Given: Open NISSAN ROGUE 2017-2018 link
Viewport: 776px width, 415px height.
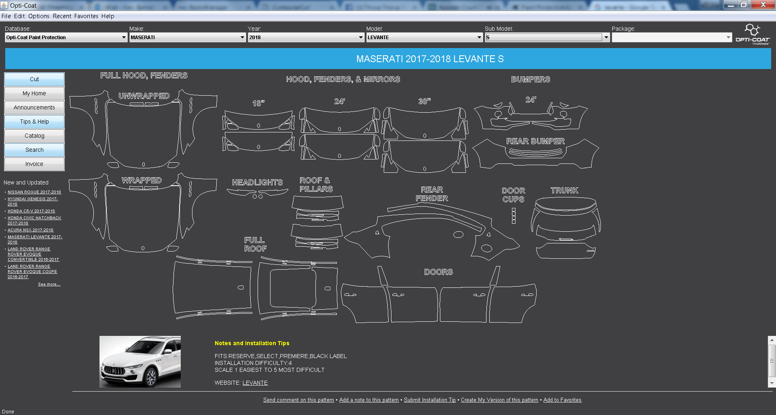Looking at the screenshot, I should 34,192.
